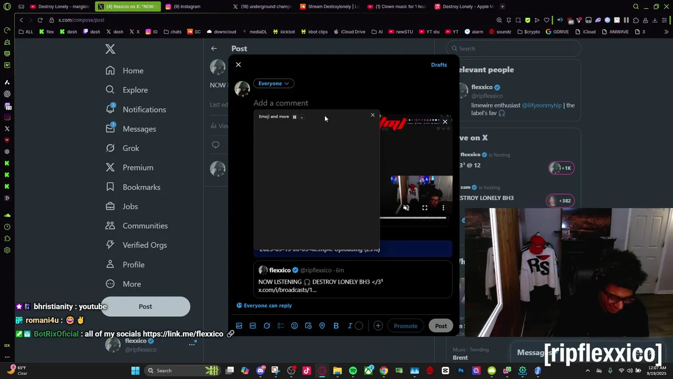Open the Everyone audience dropdown
The width and height of the screenshot is (673, 379).
pos(273,83)
